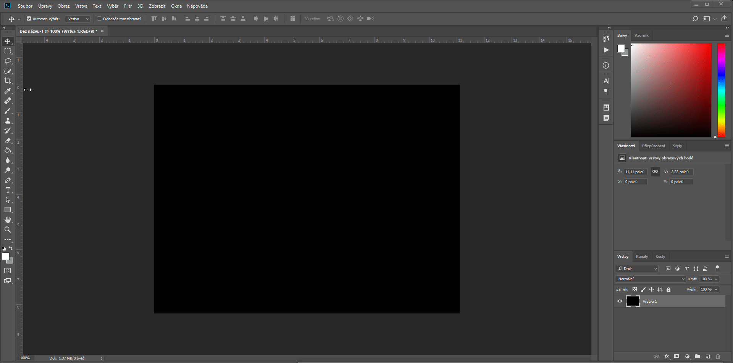Open the layer styles fx menu

click(667, 357)
